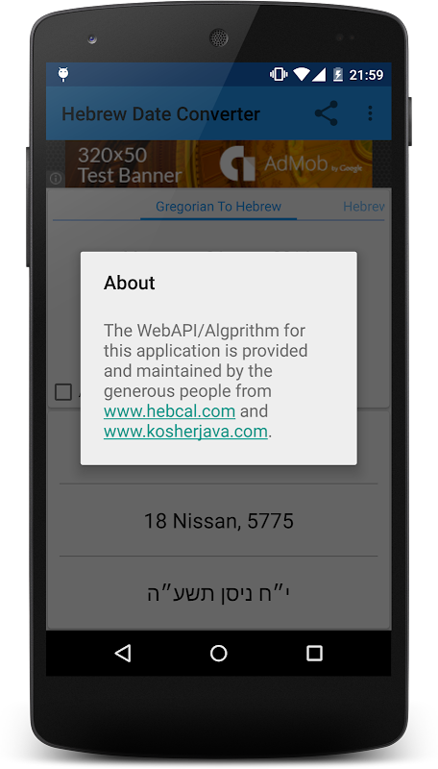This screenshot has width=438, height=769.
Task: Tap the share icon in app bar
Action: pos(327,113)
